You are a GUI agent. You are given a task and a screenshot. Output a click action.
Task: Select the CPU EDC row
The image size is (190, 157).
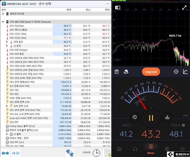pos(56,94)
